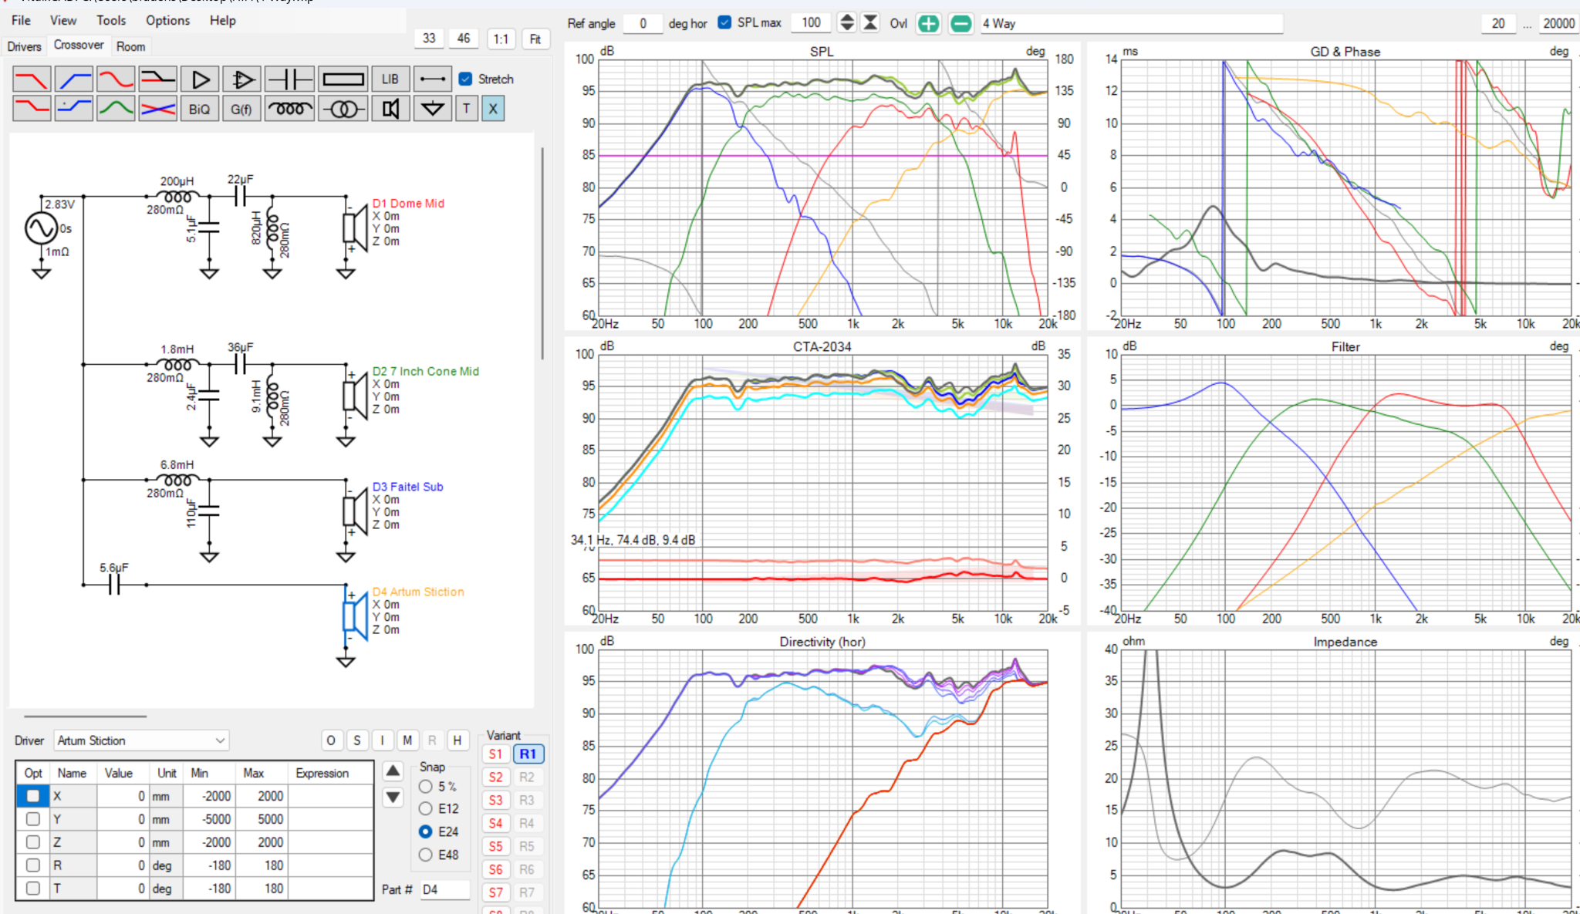
Task: Click the green plus overlay button
Action: click(x=929, y=24)
